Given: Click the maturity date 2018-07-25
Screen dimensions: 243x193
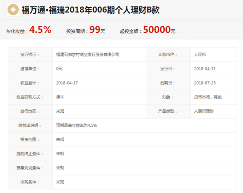Looking at the screenshot, I should pos(205,83).
